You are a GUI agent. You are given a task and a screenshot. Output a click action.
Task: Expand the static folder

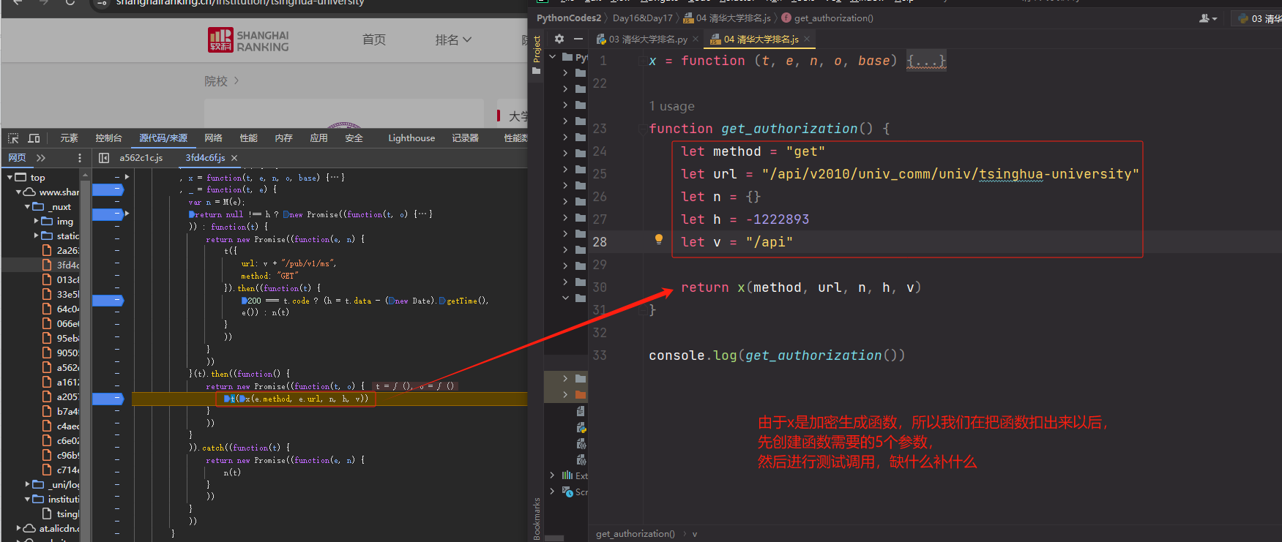[x=36, y=236]
